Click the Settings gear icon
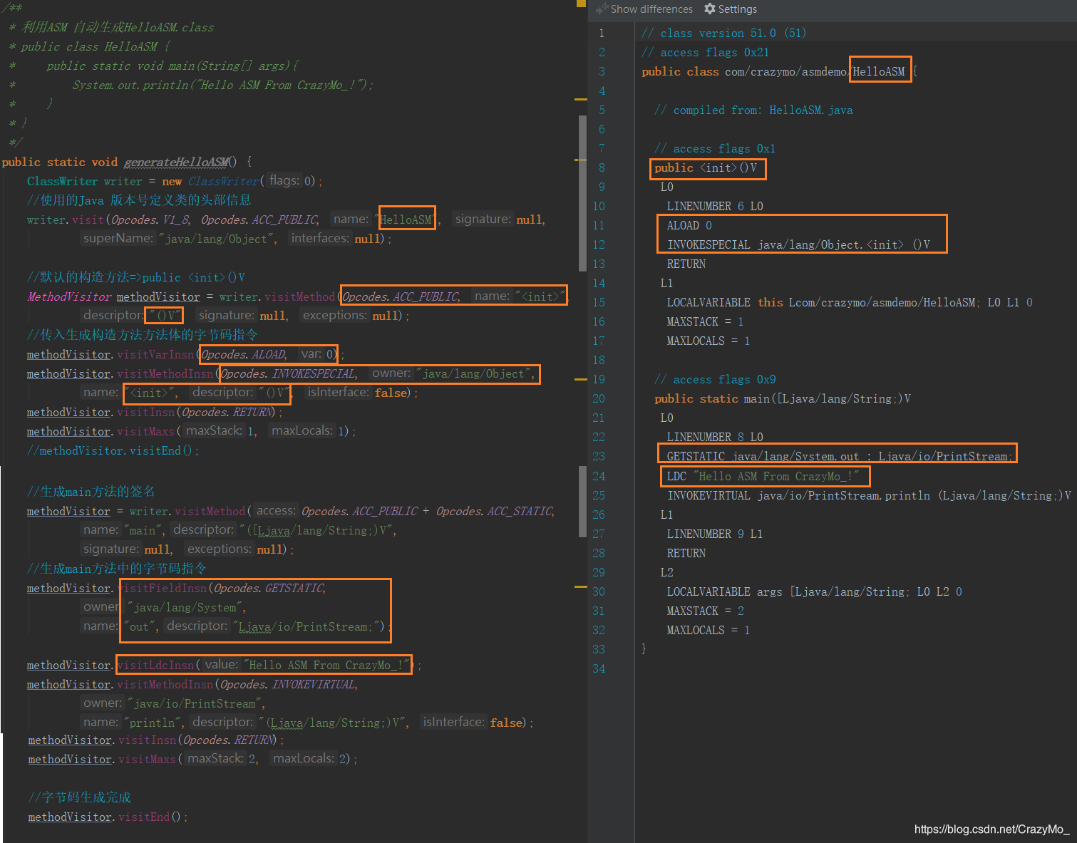Viewport: 1077px width, 843px height. pyautogui.click(x=709, y=9)
